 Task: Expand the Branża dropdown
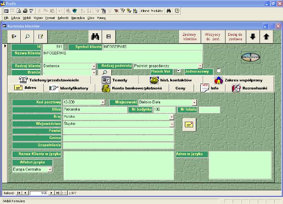pyautogui.click(x=94, y=73)
